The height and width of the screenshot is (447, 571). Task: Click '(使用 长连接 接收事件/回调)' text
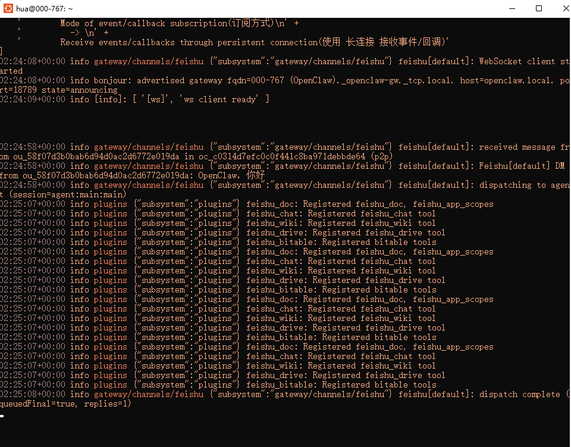[x=384, y=42]
